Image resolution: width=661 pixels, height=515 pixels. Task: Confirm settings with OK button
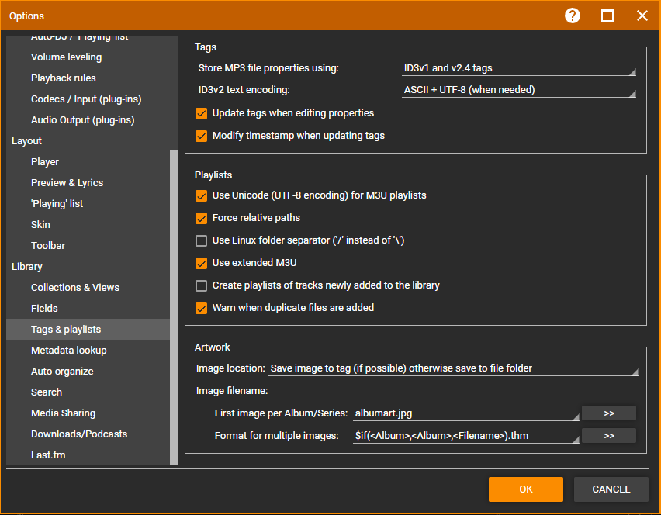pyautogui.click(x=526, y=489)
